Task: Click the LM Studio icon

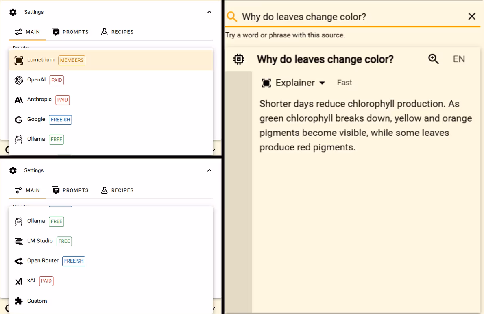Action: pos(19,241)
